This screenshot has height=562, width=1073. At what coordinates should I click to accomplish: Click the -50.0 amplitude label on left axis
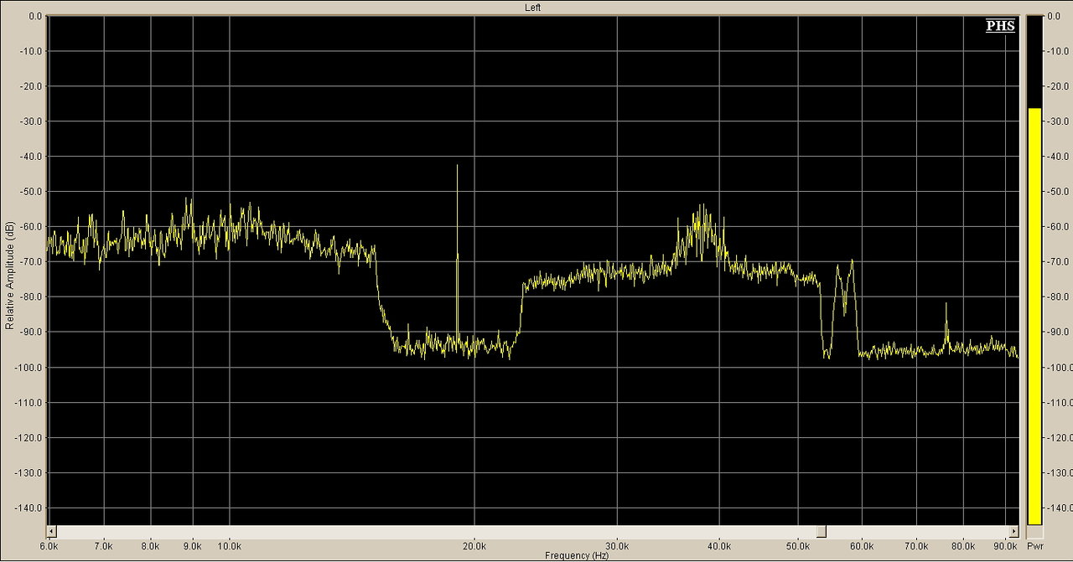31,192
